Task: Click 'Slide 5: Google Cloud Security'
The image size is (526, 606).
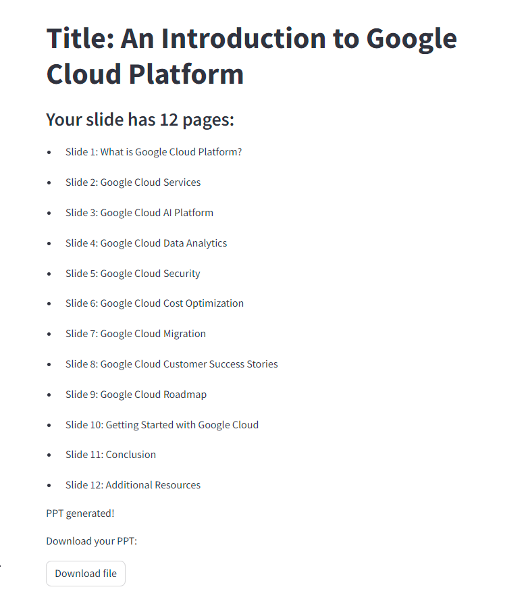Action: 133,274
